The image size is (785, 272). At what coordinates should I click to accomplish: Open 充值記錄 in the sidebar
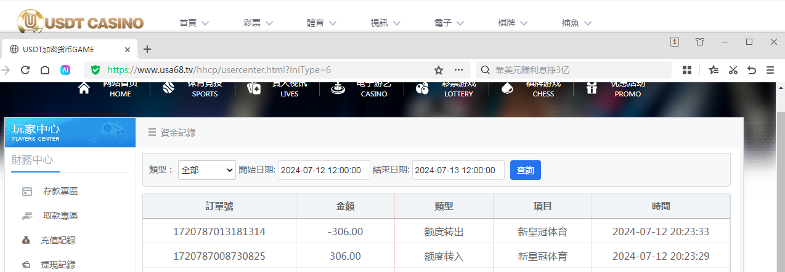(58, 241)
